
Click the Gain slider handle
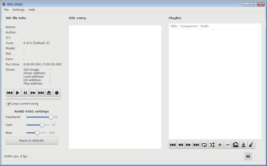[42, 125]
